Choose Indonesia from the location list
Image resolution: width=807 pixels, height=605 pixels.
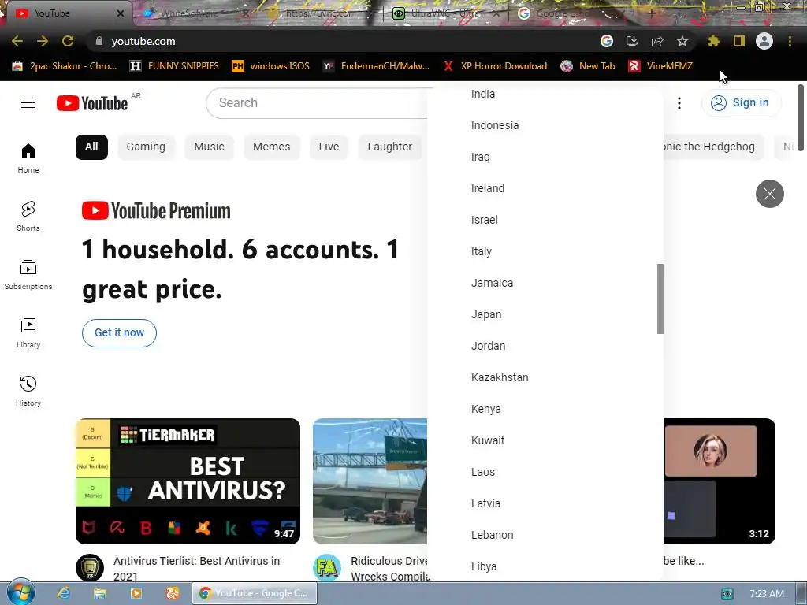click(545, 125)
